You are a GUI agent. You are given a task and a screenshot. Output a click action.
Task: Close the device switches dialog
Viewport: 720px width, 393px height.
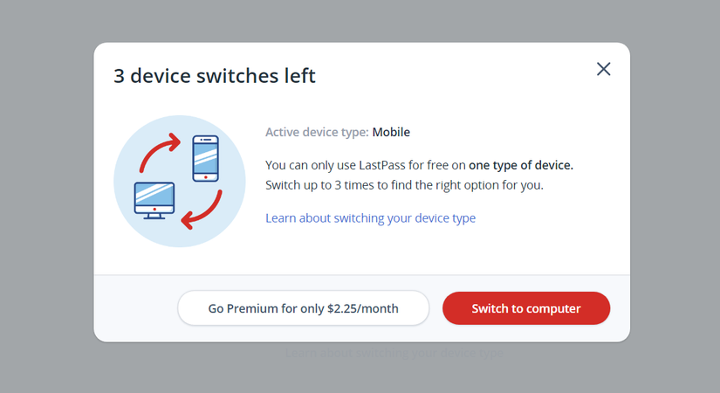(x=603, y=69)
